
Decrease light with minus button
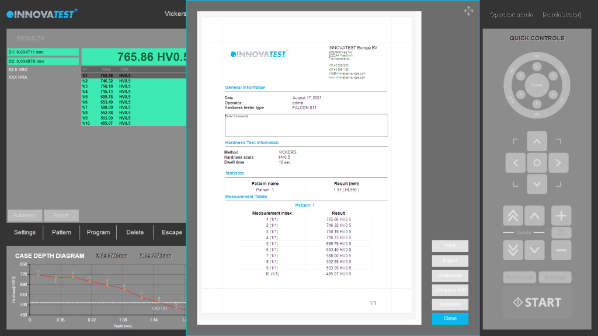[561, 250]
